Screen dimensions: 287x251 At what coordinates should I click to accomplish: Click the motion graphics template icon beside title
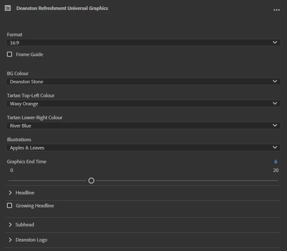8,8
